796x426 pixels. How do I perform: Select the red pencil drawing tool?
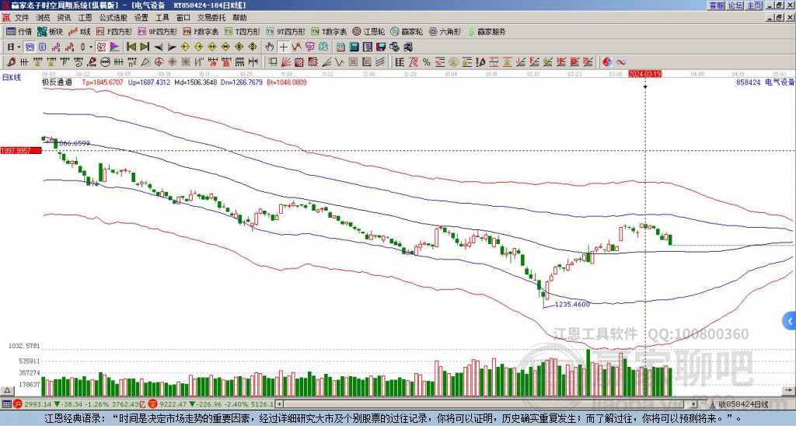click(x=11, y=62)
